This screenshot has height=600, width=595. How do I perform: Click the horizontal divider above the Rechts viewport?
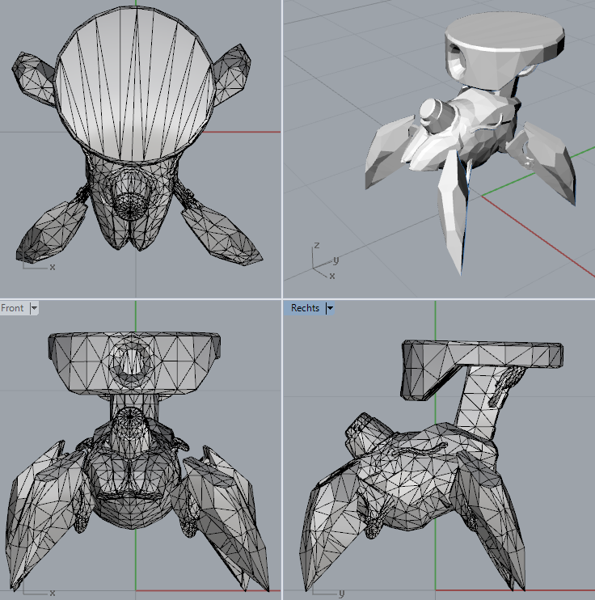click(x=437, y=298)
